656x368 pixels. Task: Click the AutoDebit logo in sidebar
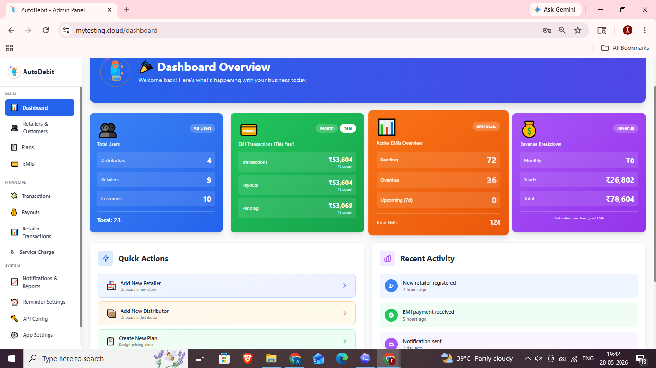click(14, 72)
